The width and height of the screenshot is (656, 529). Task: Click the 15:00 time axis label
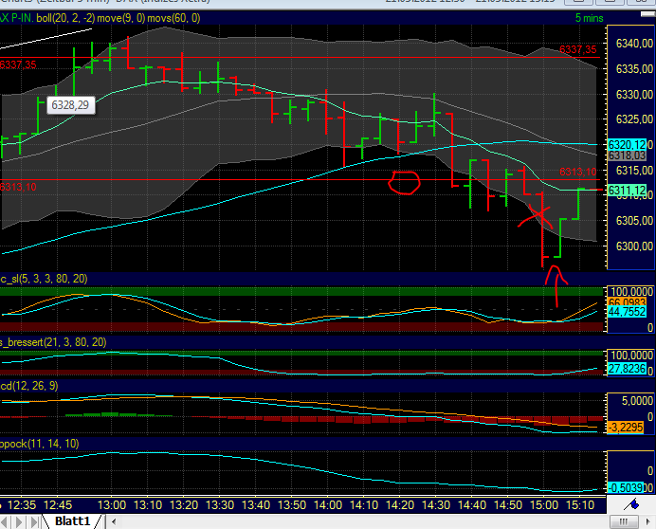[543, 505]
